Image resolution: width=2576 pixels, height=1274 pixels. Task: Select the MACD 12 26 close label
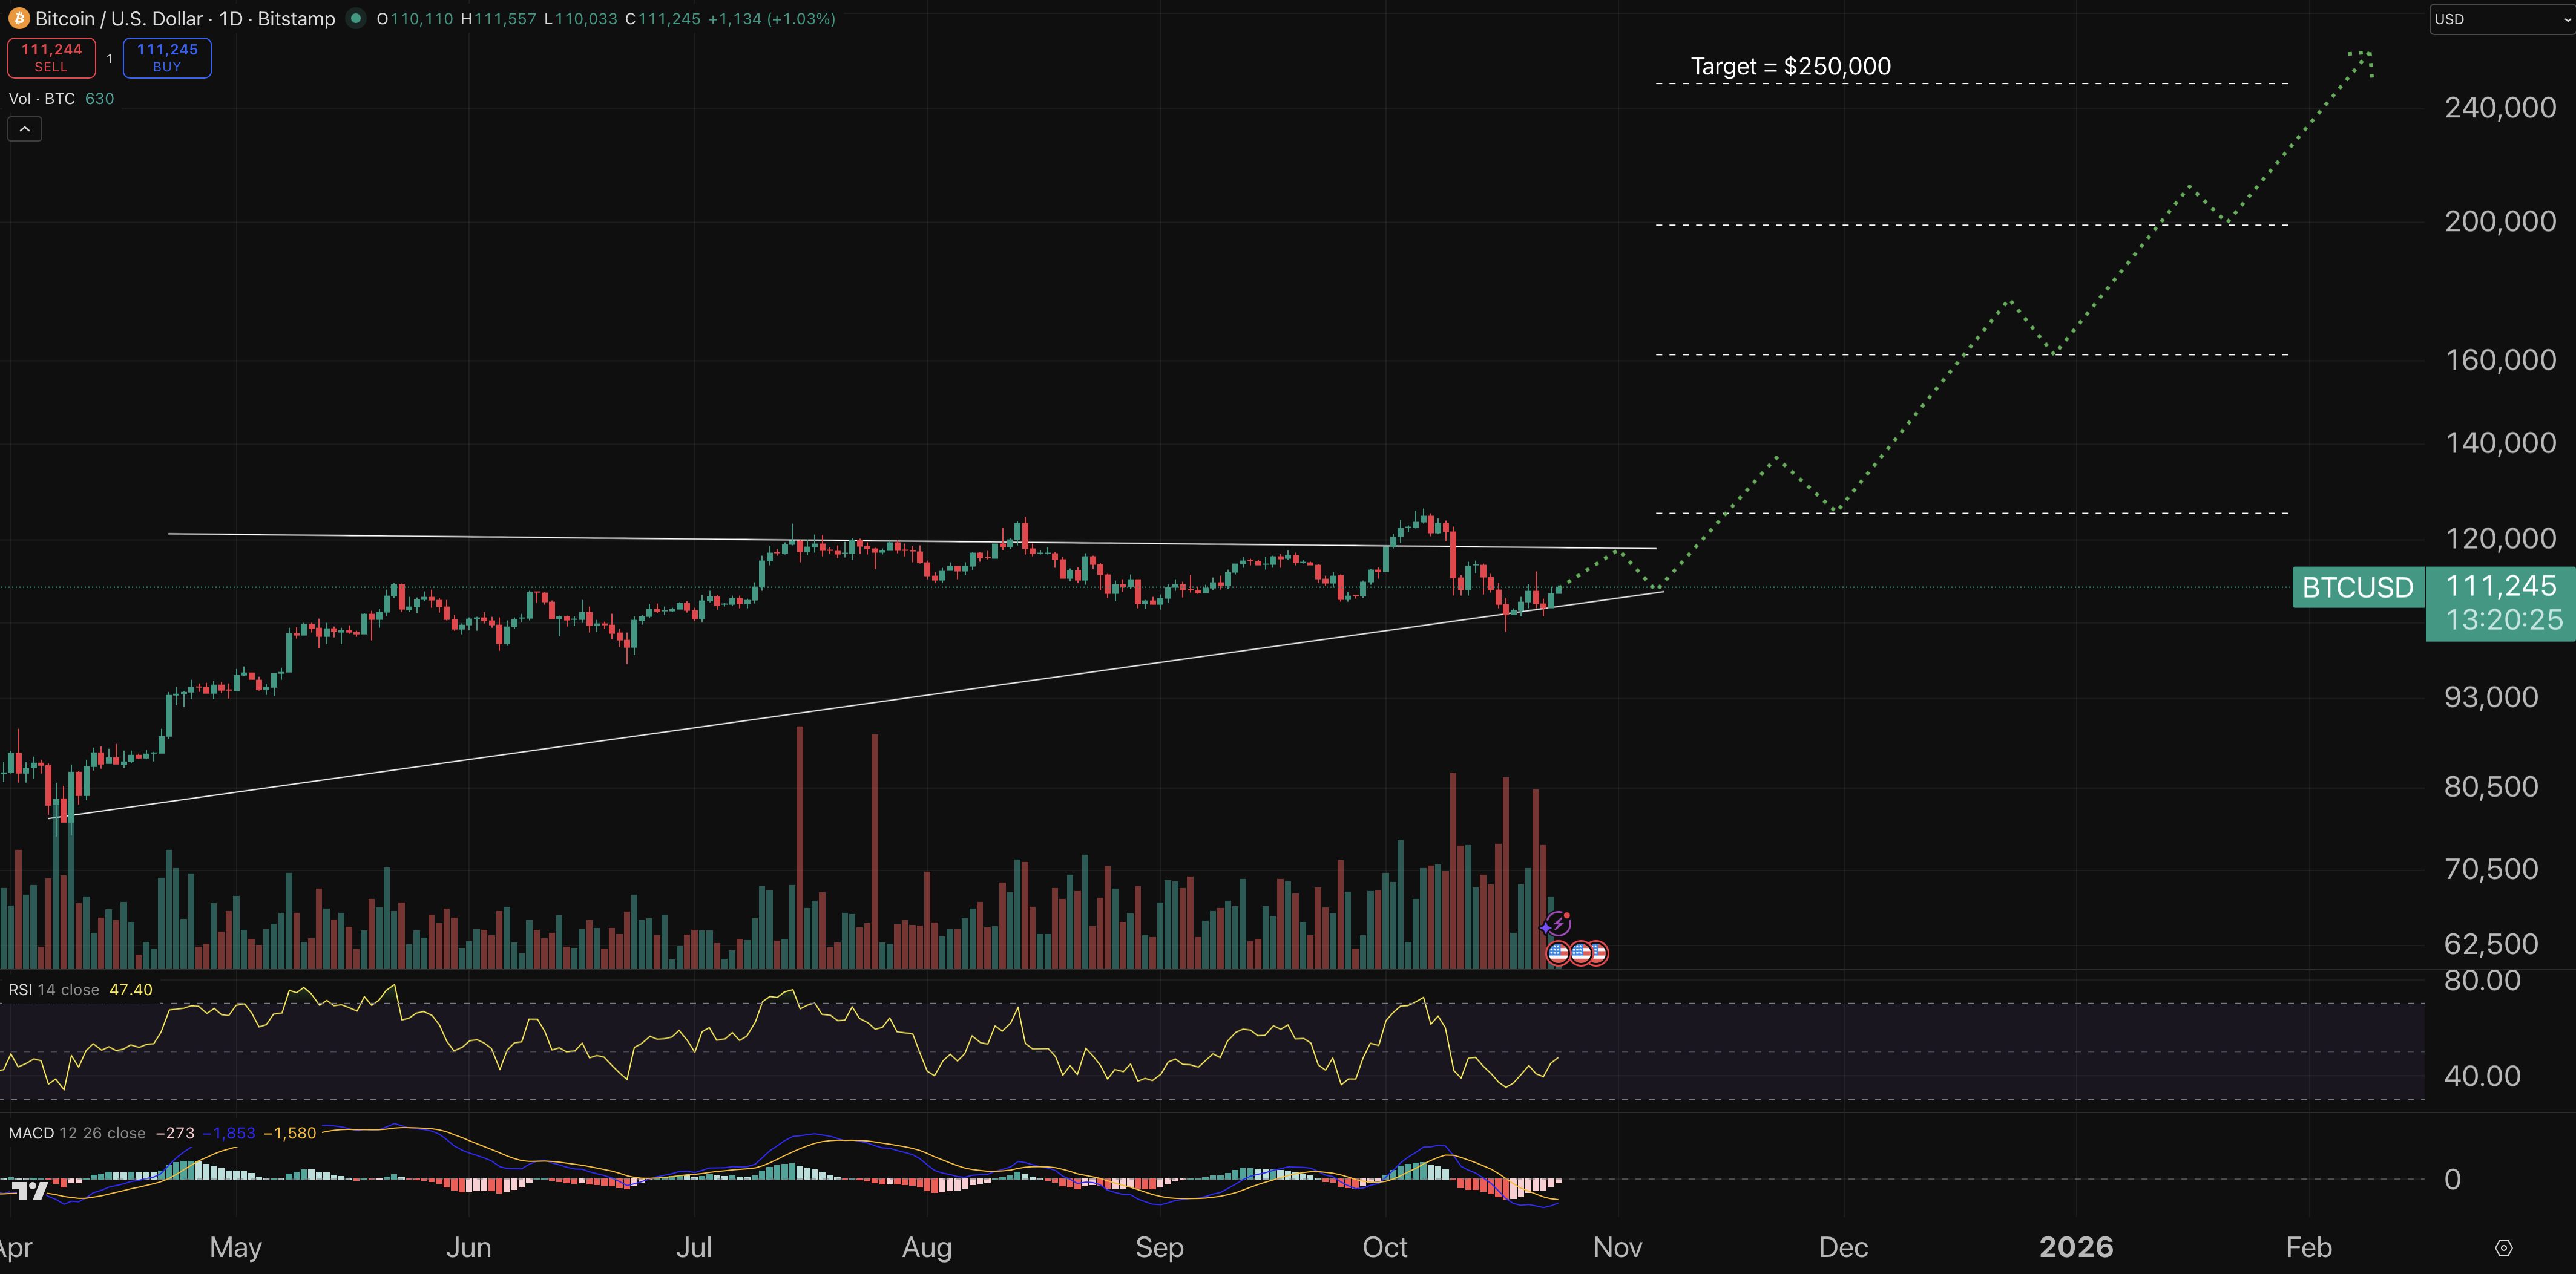coord(77,1133)
